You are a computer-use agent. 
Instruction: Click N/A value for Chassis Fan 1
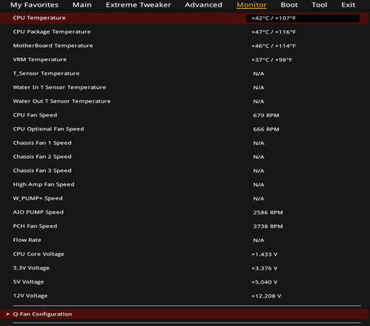(x=258, y=143)
